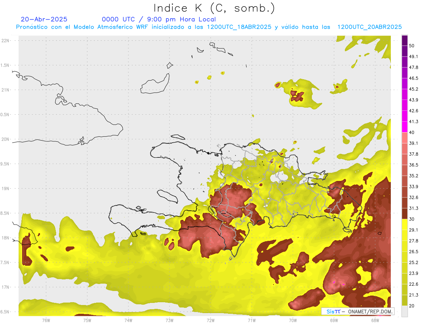The width and height of the screenshot is (421, 325).
Task: Click the "0000 UTC / 9:00 pm Hora Local" text
Action: (159, 19)
